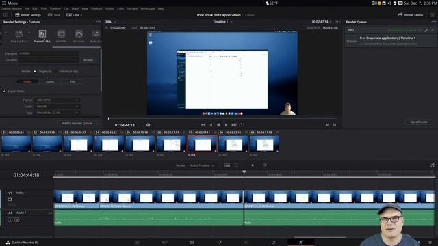Select the Premiere XML render preset
Viewport: 438px width, 246px height.
(42, 36)
